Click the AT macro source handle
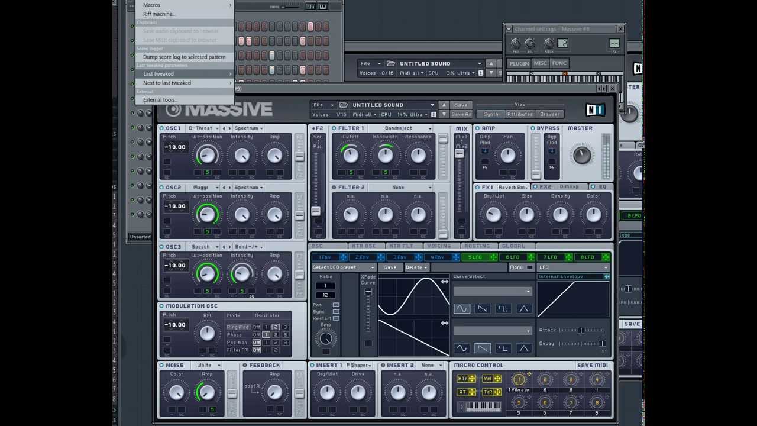Image resolution: width=757 pixels, height=426 pixels. 472,392
